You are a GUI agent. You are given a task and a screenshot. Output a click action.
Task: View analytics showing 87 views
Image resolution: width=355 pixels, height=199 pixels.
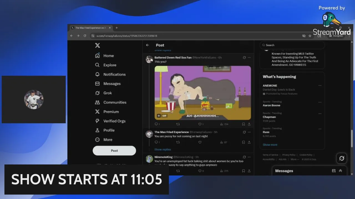pos(224,142)
